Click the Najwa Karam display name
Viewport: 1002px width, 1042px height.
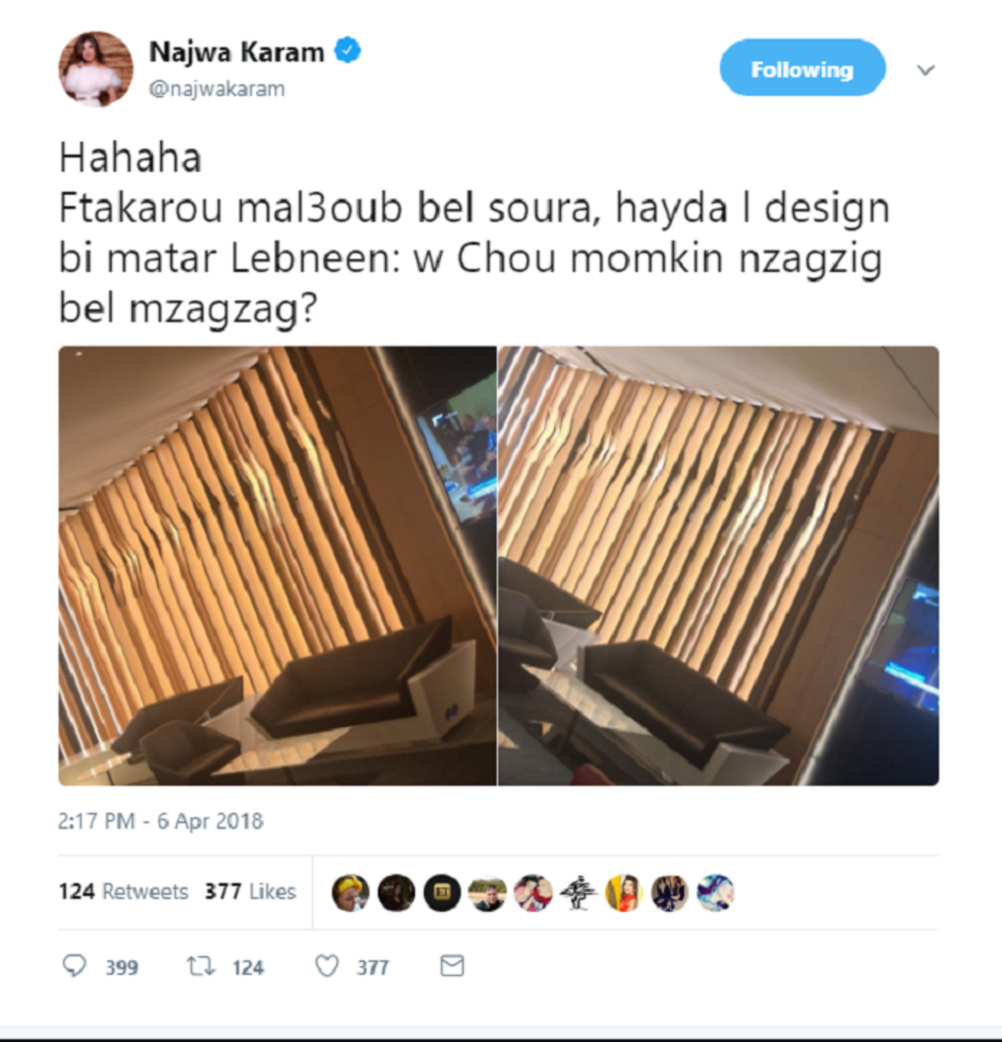[236, 52]
